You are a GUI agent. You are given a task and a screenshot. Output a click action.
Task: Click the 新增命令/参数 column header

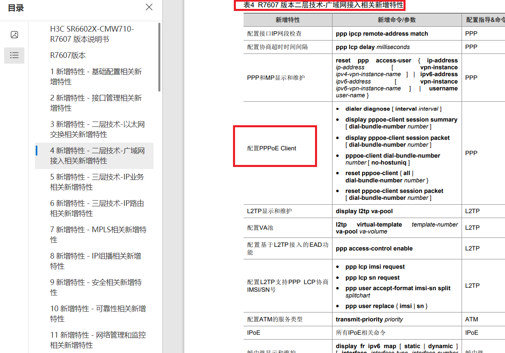pyautogui.click(x=397, y=20)
